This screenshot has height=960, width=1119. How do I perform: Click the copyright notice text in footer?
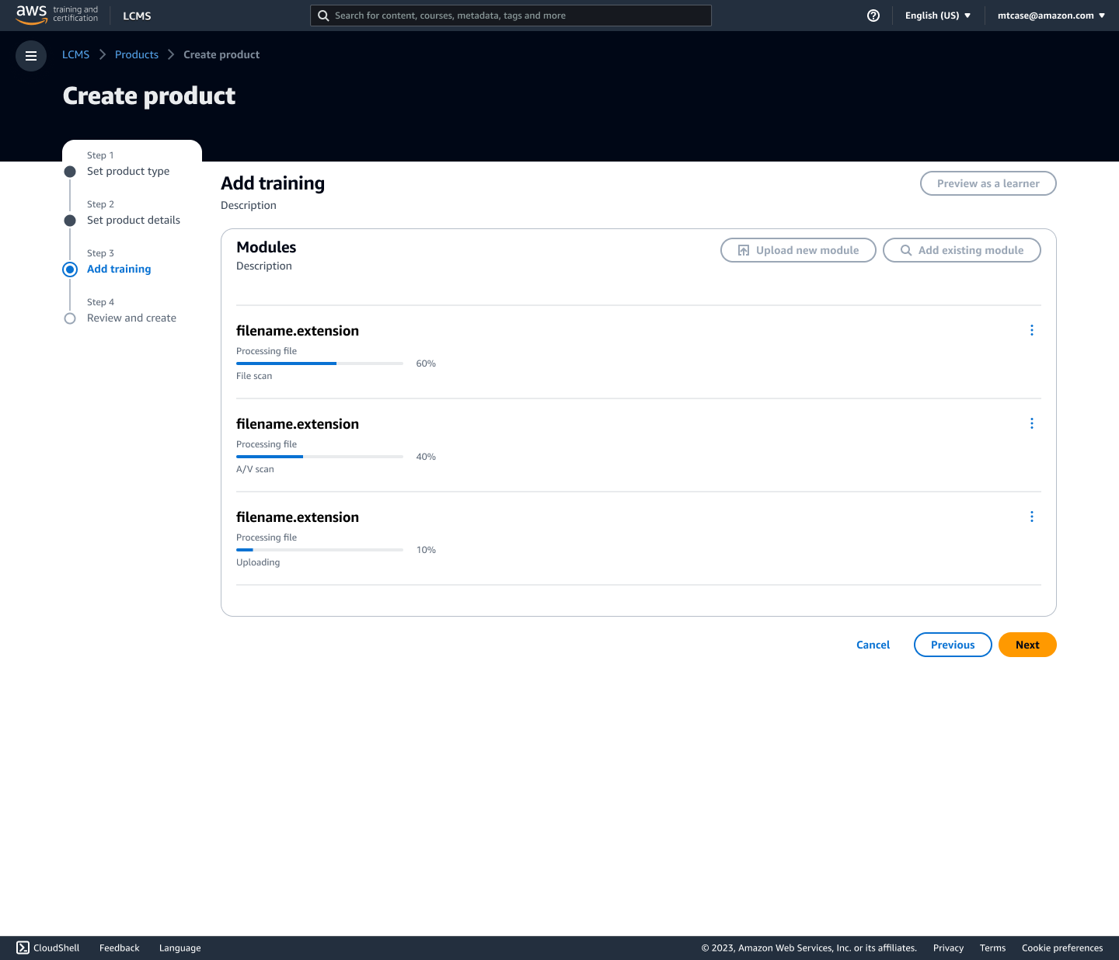point(809,948)
